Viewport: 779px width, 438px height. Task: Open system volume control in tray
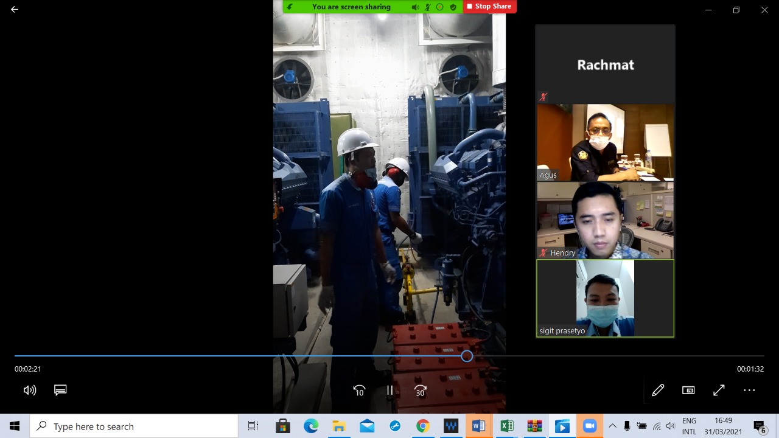671,426
